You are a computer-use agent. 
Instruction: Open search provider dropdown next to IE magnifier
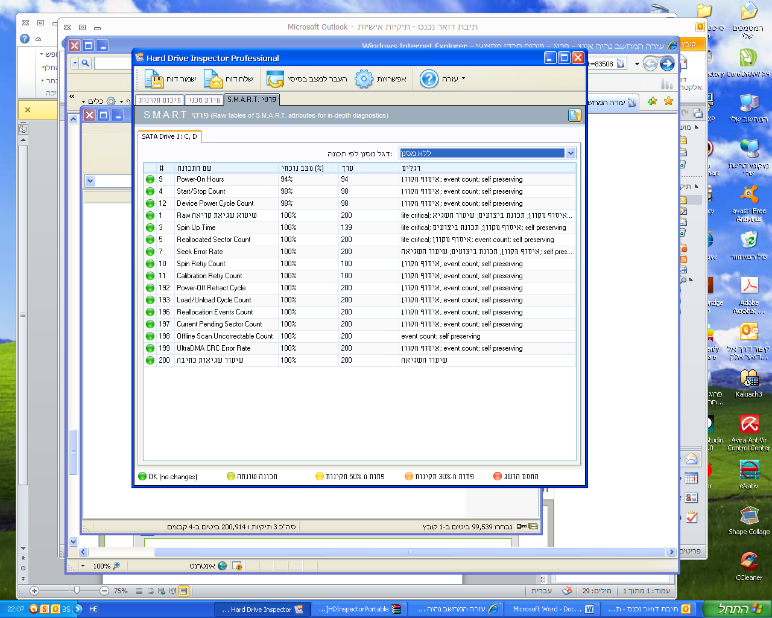75,63
